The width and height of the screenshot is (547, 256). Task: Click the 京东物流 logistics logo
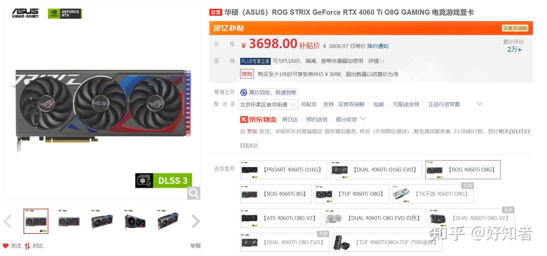click(x=258, y=120)
